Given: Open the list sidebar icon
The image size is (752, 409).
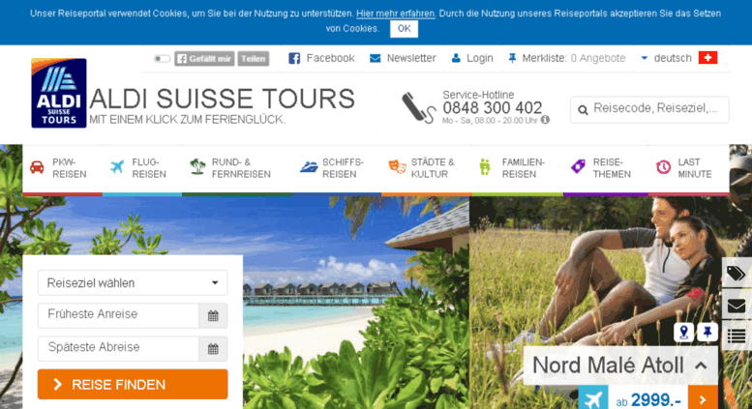Looking at the screenshot, I should pyautogui.click(x=737, y=336).
